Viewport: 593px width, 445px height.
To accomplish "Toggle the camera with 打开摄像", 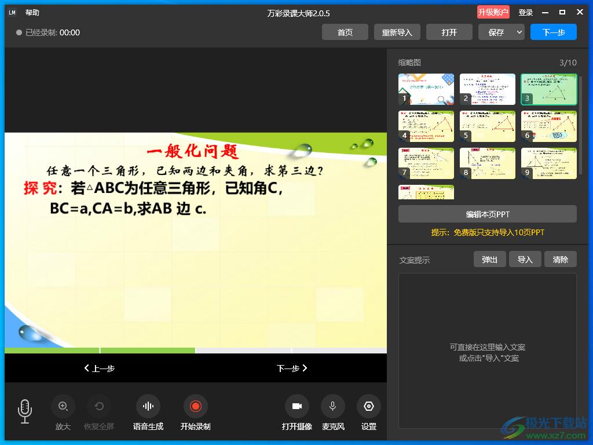I will click(x=297, y=407).
